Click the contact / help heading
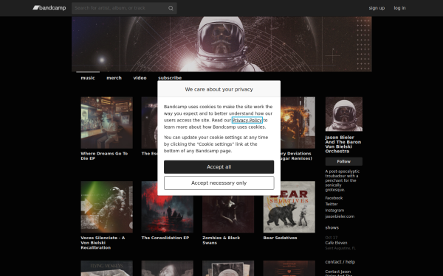The image size is (443, 276). point(340,262)
